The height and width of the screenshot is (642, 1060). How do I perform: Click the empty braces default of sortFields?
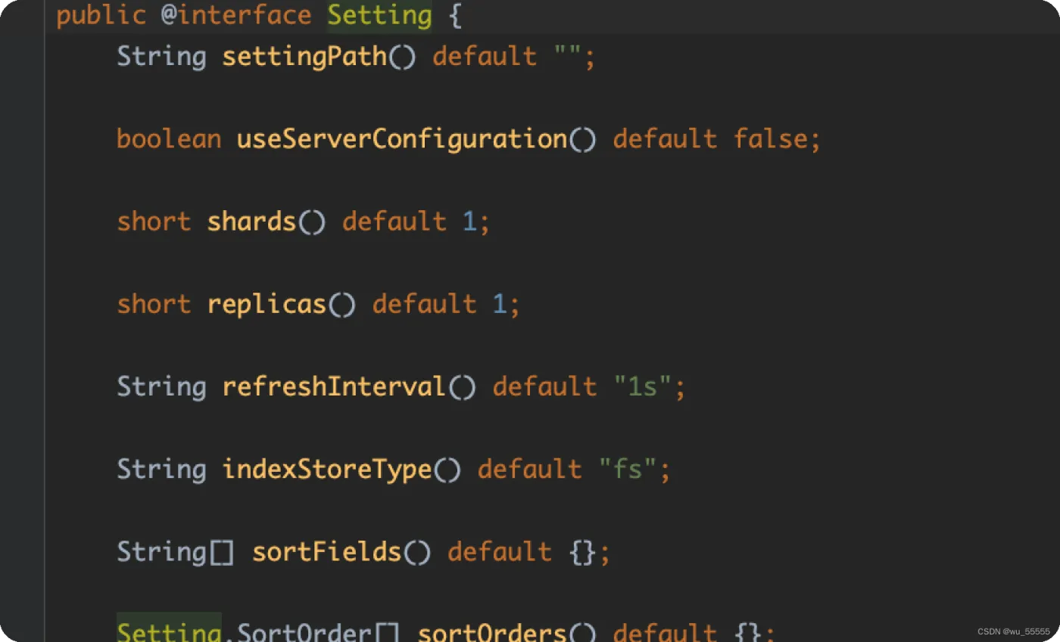tap(582, 551)
